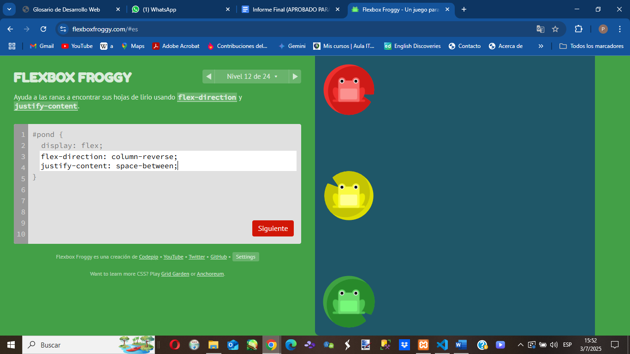Bookmark this page with the star icon
The height and width of the screenshot is (354, 630).
pos(555,29)
